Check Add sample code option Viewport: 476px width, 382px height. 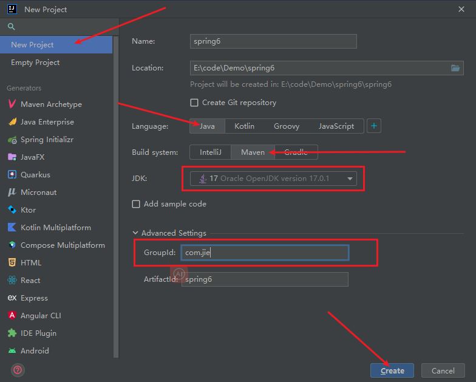click(136, 204)
